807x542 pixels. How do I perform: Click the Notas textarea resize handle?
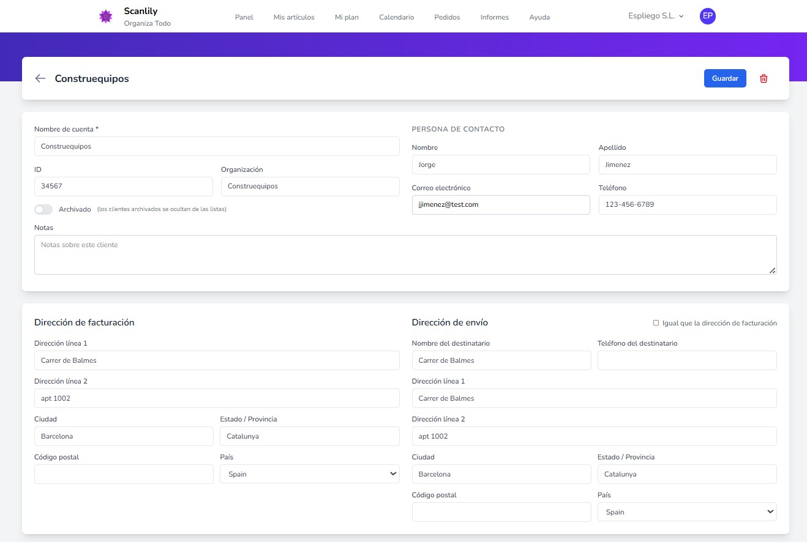772,270
